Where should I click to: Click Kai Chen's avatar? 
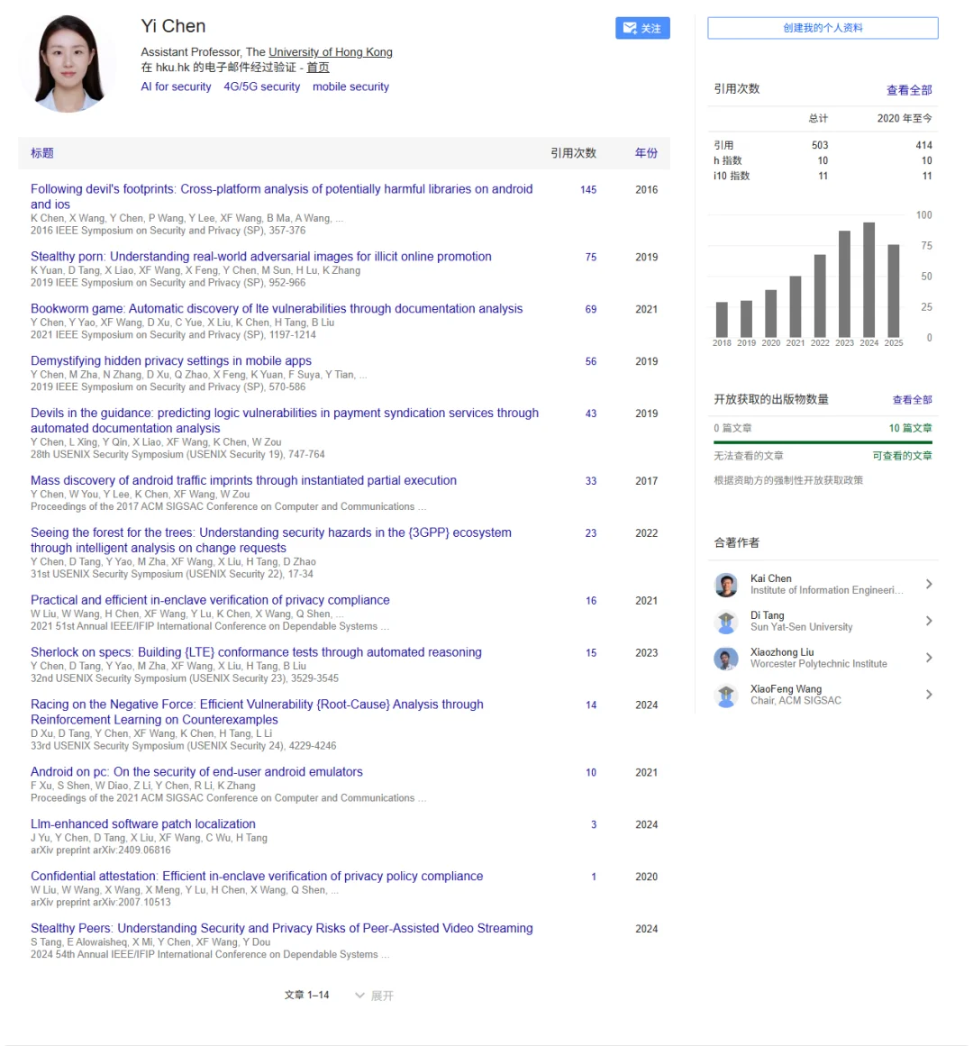pyautogui.click(x=725, y=585)
